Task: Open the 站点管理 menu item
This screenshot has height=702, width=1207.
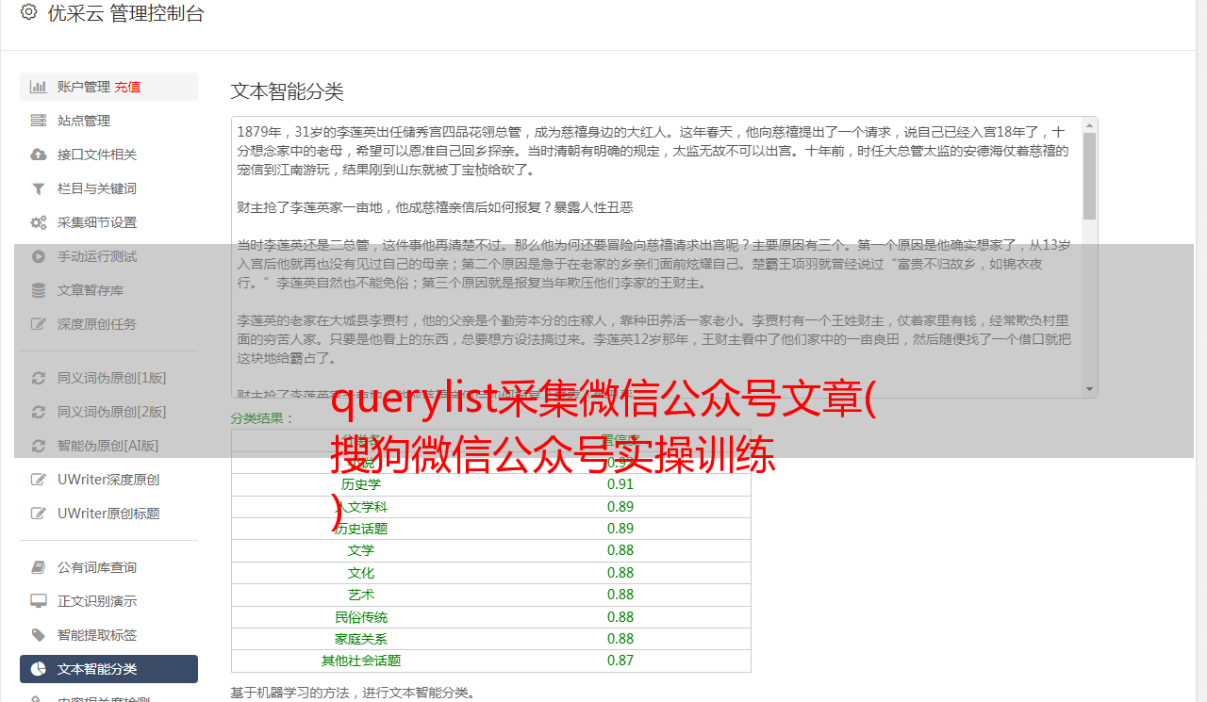Action: (x=108, y=121)
